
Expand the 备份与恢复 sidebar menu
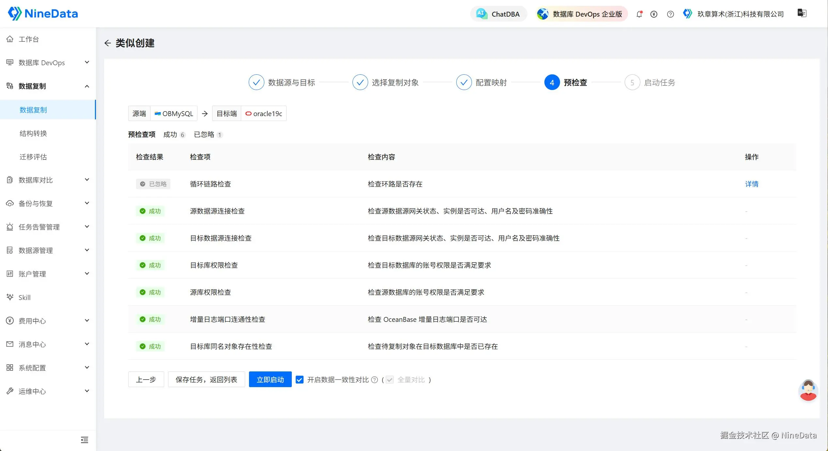48,203
